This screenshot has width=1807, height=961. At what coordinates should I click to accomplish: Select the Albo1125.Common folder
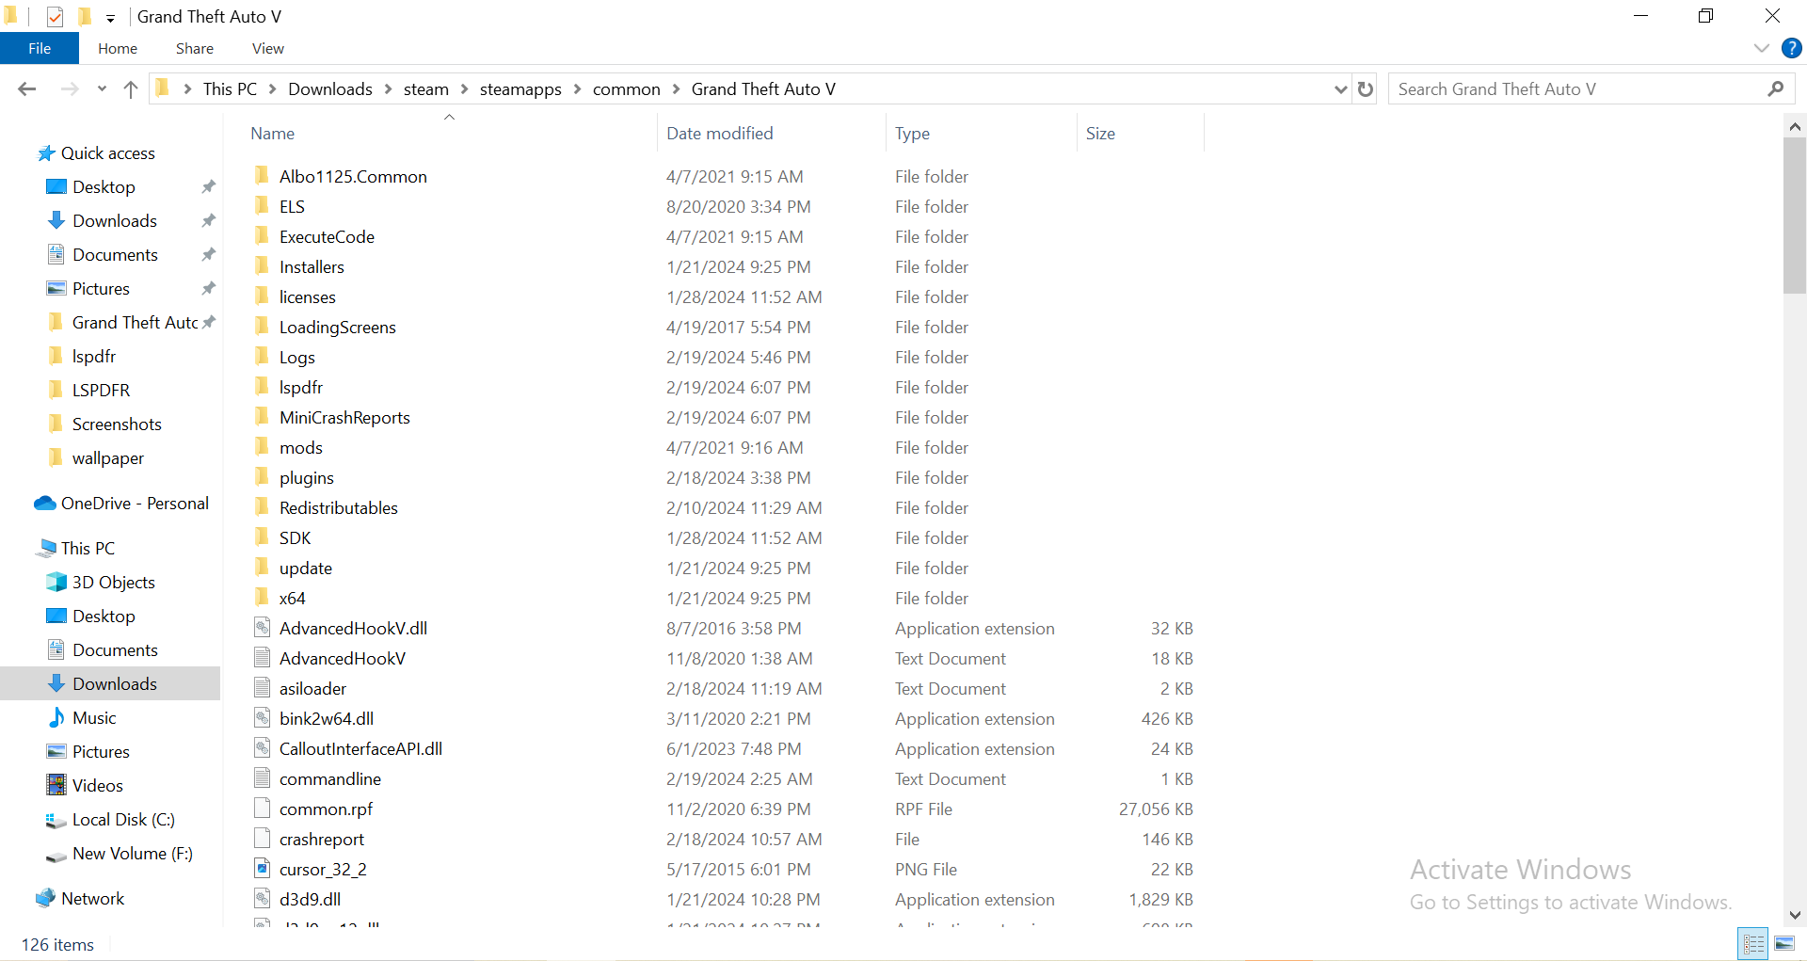pos(353,176)
